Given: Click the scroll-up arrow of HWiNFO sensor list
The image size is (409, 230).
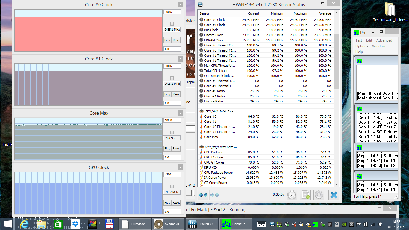Looking at the screenshot, I should (337, 13).
